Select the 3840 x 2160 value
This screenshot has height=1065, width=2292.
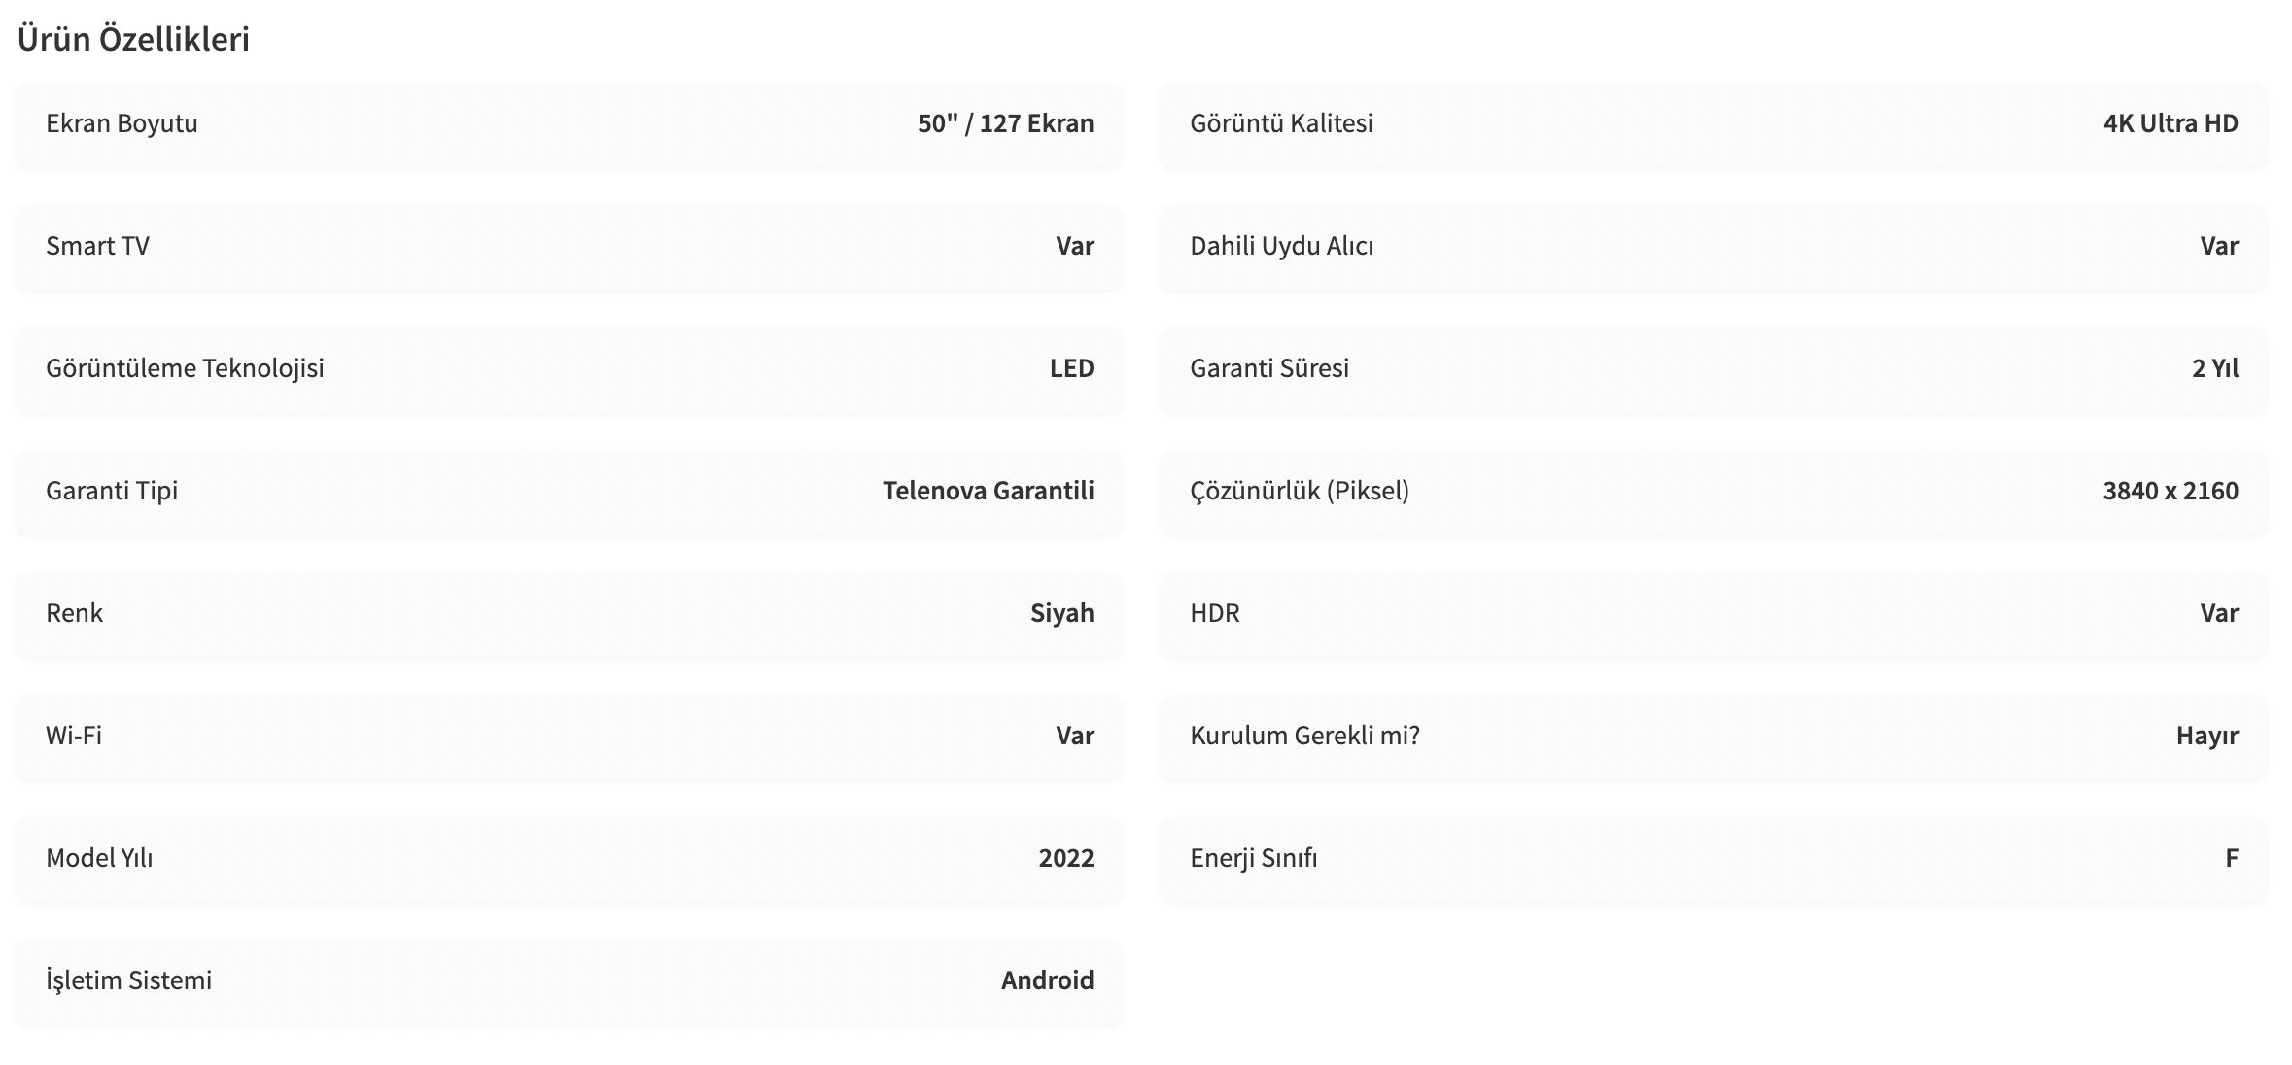pyautogui.click(x=2170, y=491)
